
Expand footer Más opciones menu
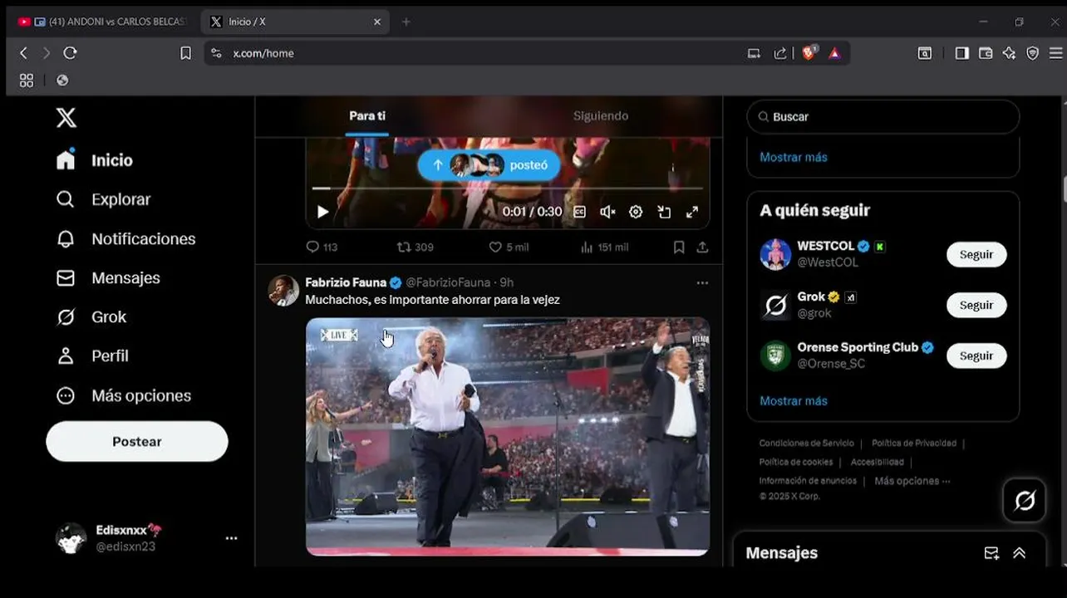pos(912,481)
